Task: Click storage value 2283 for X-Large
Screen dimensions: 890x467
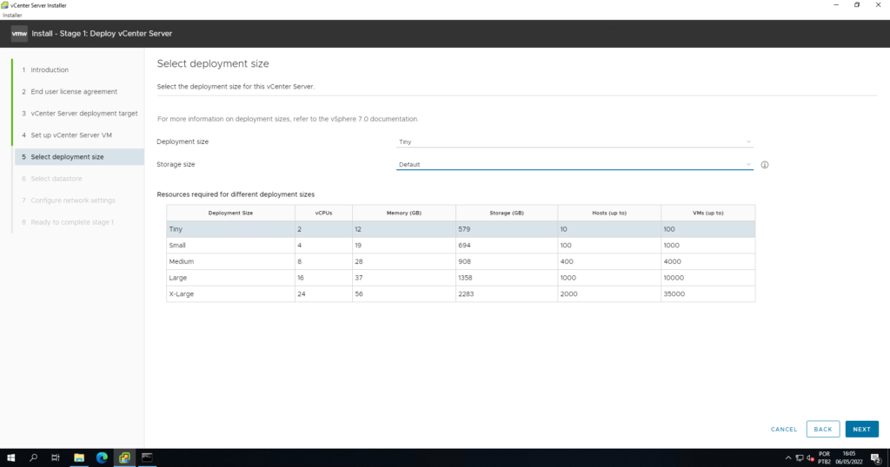Action: pos(466,294)
